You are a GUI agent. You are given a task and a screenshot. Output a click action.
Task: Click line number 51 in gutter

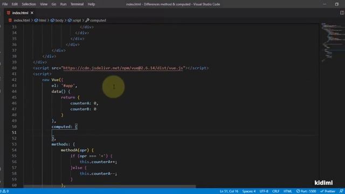click(x=14, y=133)
